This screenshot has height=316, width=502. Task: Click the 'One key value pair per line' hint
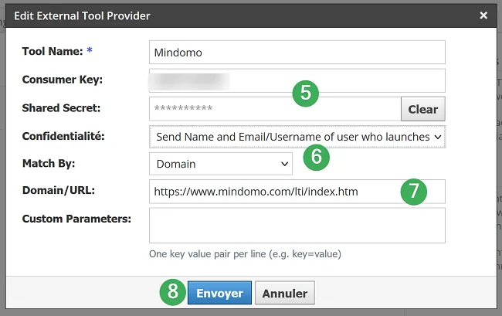(246, 254)
